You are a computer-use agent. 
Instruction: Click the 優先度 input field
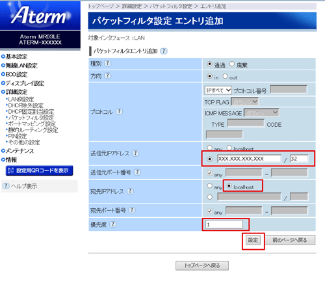coord(224,224)
